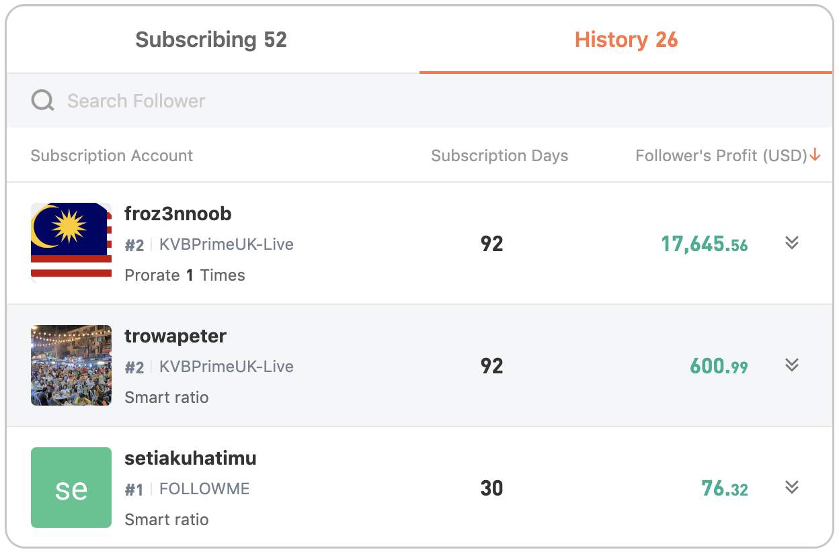Open the froz3nnoob username link

pos(178,214)
